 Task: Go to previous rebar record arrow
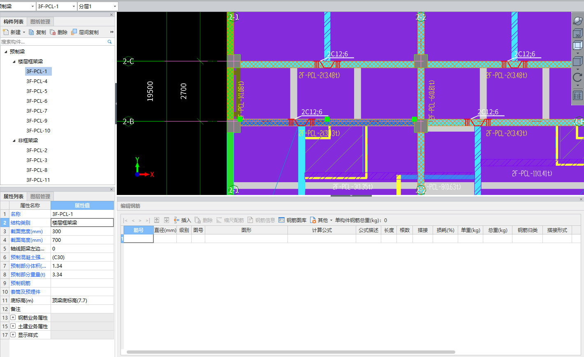[x=133, y=220]
